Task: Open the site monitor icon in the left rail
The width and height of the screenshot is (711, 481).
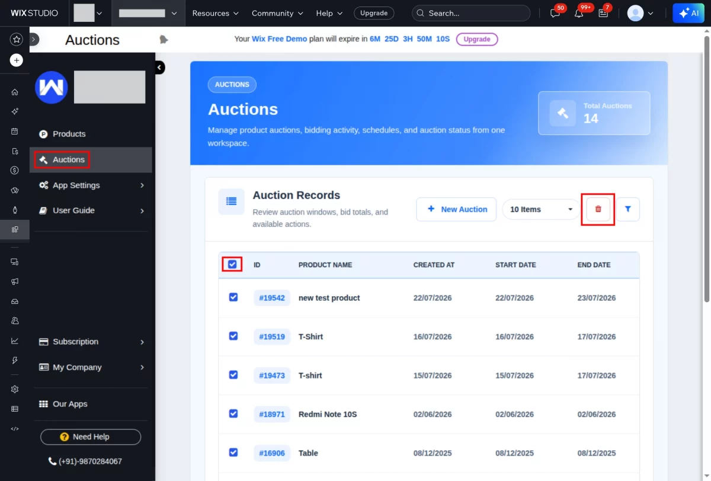Action: tap(15, 262)
